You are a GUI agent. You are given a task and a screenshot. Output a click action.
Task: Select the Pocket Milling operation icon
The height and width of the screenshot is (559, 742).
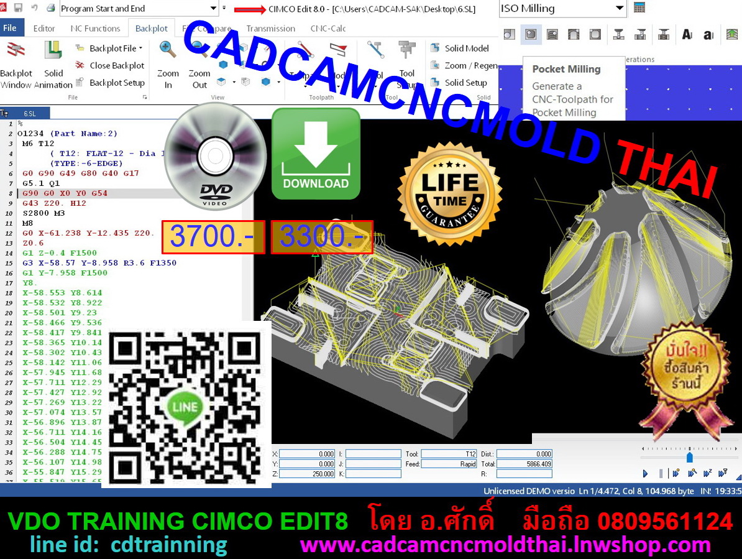pos(530,35)
